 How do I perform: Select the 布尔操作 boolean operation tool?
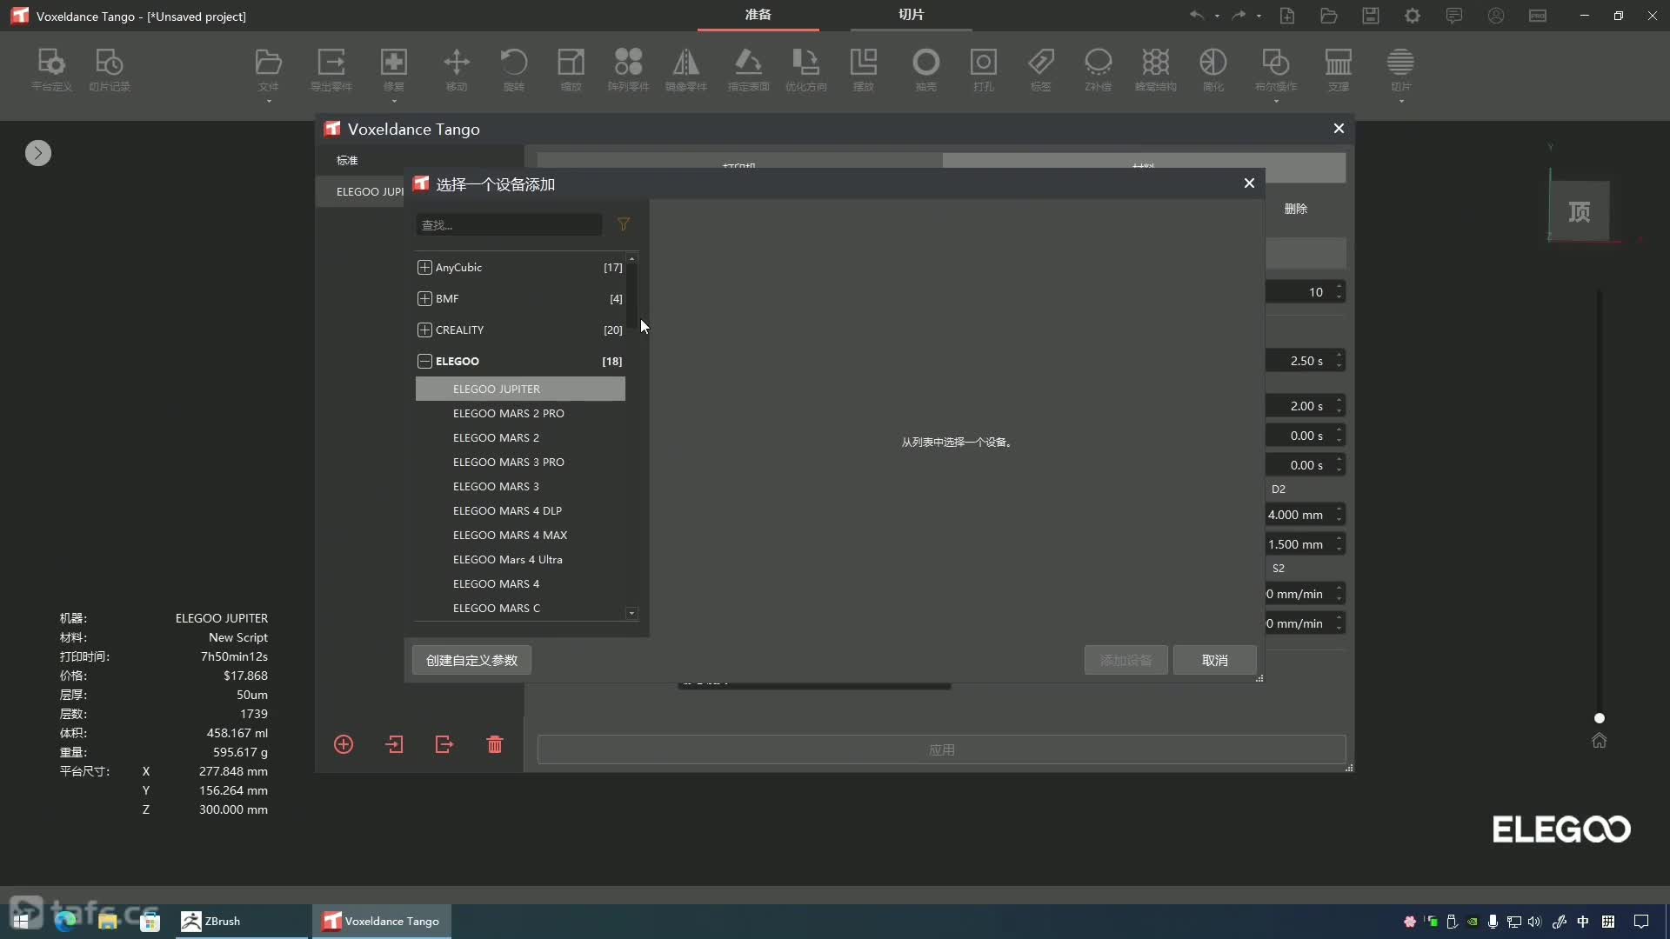1276,70
